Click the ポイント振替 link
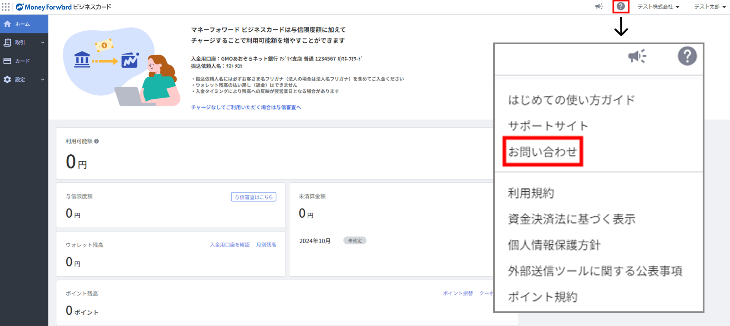This screenshot has height=326, width=730. (458, 293)
